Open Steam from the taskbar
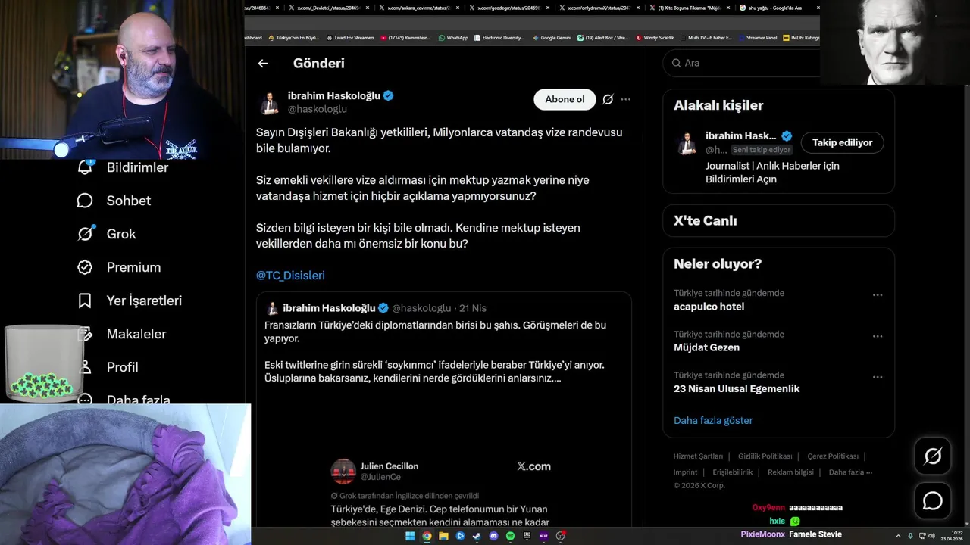Image resolution: width=970 pixels, height=545 pixels. [477, 536]
